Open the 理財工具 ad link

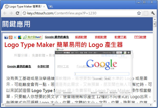[63, 66]
